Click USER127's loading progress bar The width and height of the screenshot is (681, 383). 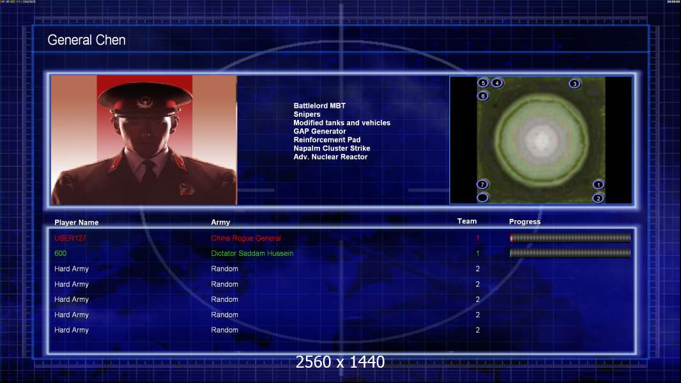click(570, 237)
